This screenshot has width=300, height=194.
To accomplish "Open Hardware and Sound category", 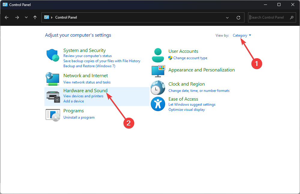I will [85, 91].
